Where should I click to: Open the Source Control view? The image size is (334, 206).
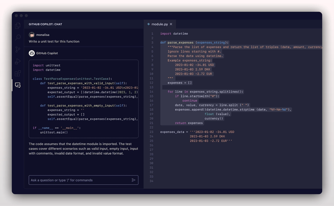point(18,50)
